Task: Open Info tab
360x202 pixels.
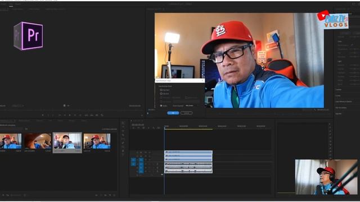Action: (51, 121)
